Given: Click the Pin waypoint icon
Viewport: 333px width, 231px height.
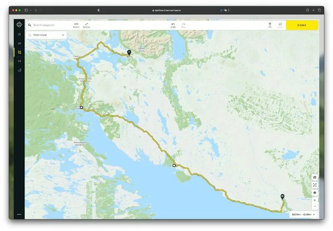Looking at the screenshot, I should click(x=270, y=25).
